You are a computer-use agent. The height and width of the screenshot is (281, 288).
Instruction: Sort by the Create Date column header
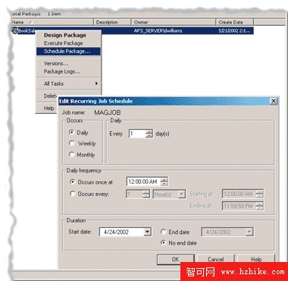[x=235, y=22]
